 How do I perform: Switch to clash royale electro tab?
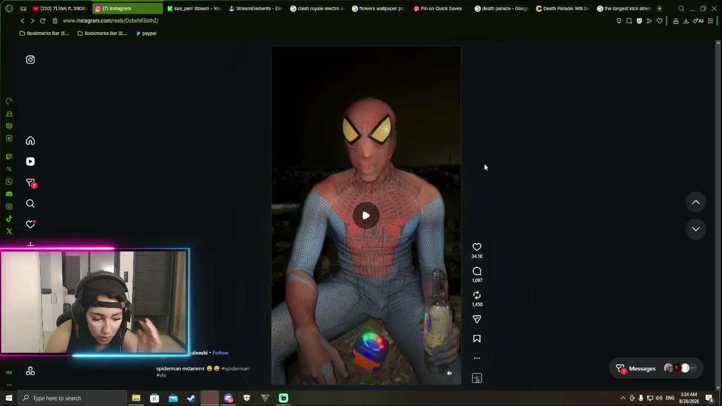[x=317, y=8]
